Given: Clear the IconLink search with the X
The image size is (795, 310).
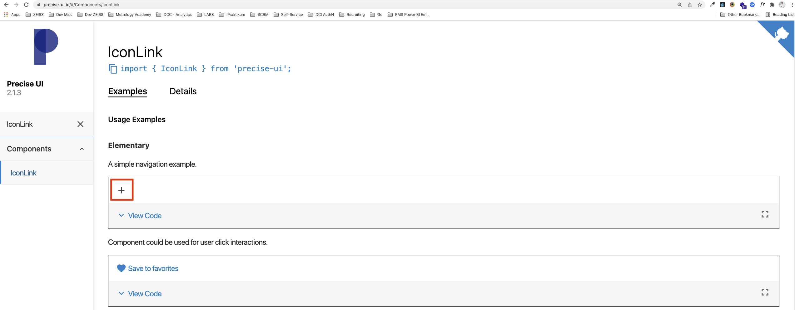Looking at the screenshot, I should [x=80, y=124].
